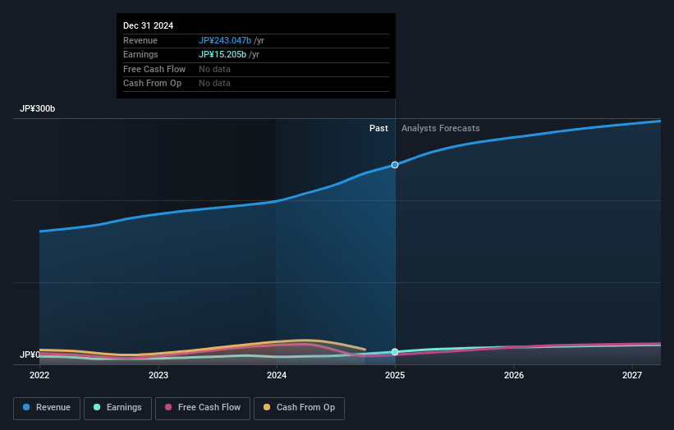Click the tooltip Earnings row label
This screenshot has width=674, height=430.
click(140, 54)
